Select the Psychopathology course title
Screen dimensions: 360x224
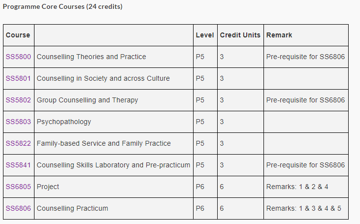(64, 122)
